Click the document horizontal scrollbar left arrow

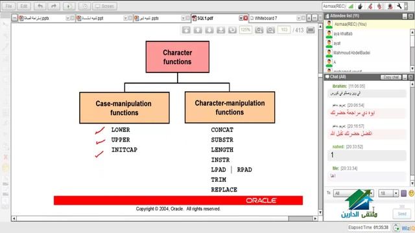coord(14,219)
